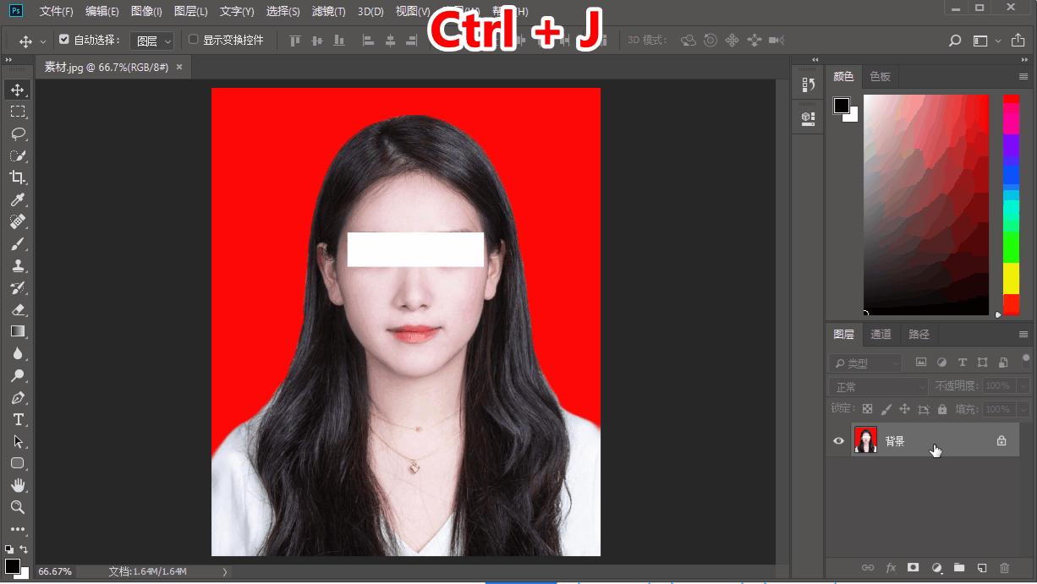Hide the 背景 layer with eye icon
This screenshot has height=584, width=1037.
coord(838,440)
